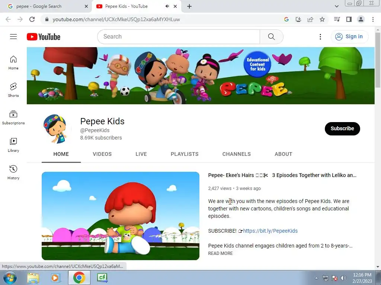Switch to the CHANNELS channel tab
Viewport: 381px width, 285px height.
click(x=236, y=154)
